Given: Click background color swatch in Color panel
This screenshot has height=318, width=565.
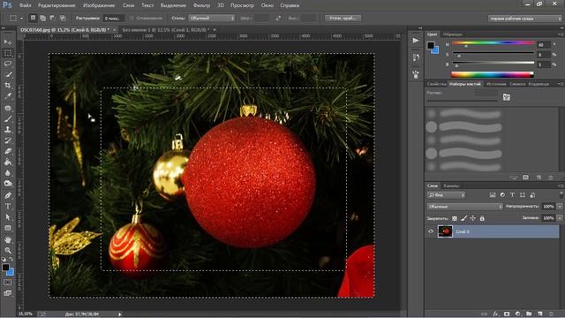Looking at the screenshot, I should (x=435, y=50).
